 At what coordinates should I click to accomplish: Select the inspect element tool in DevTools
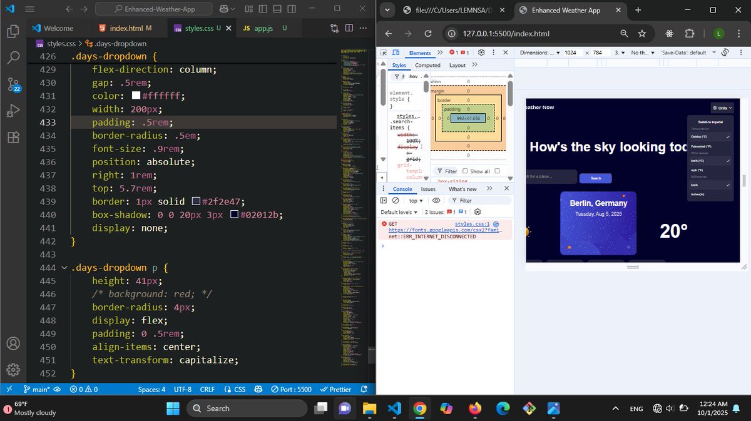384,53
